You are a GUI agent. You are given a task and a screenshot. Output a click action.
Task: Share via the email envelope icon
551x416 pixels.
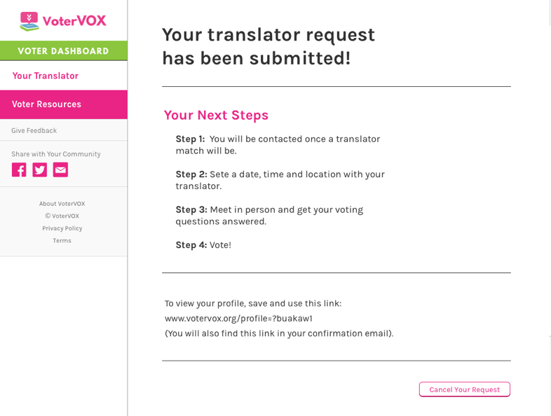pos(60,169)
